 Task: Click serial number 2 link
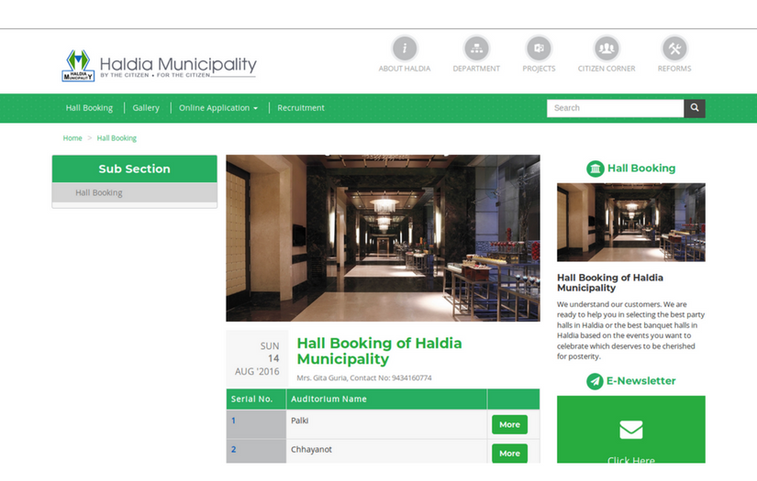pos(234,450)
